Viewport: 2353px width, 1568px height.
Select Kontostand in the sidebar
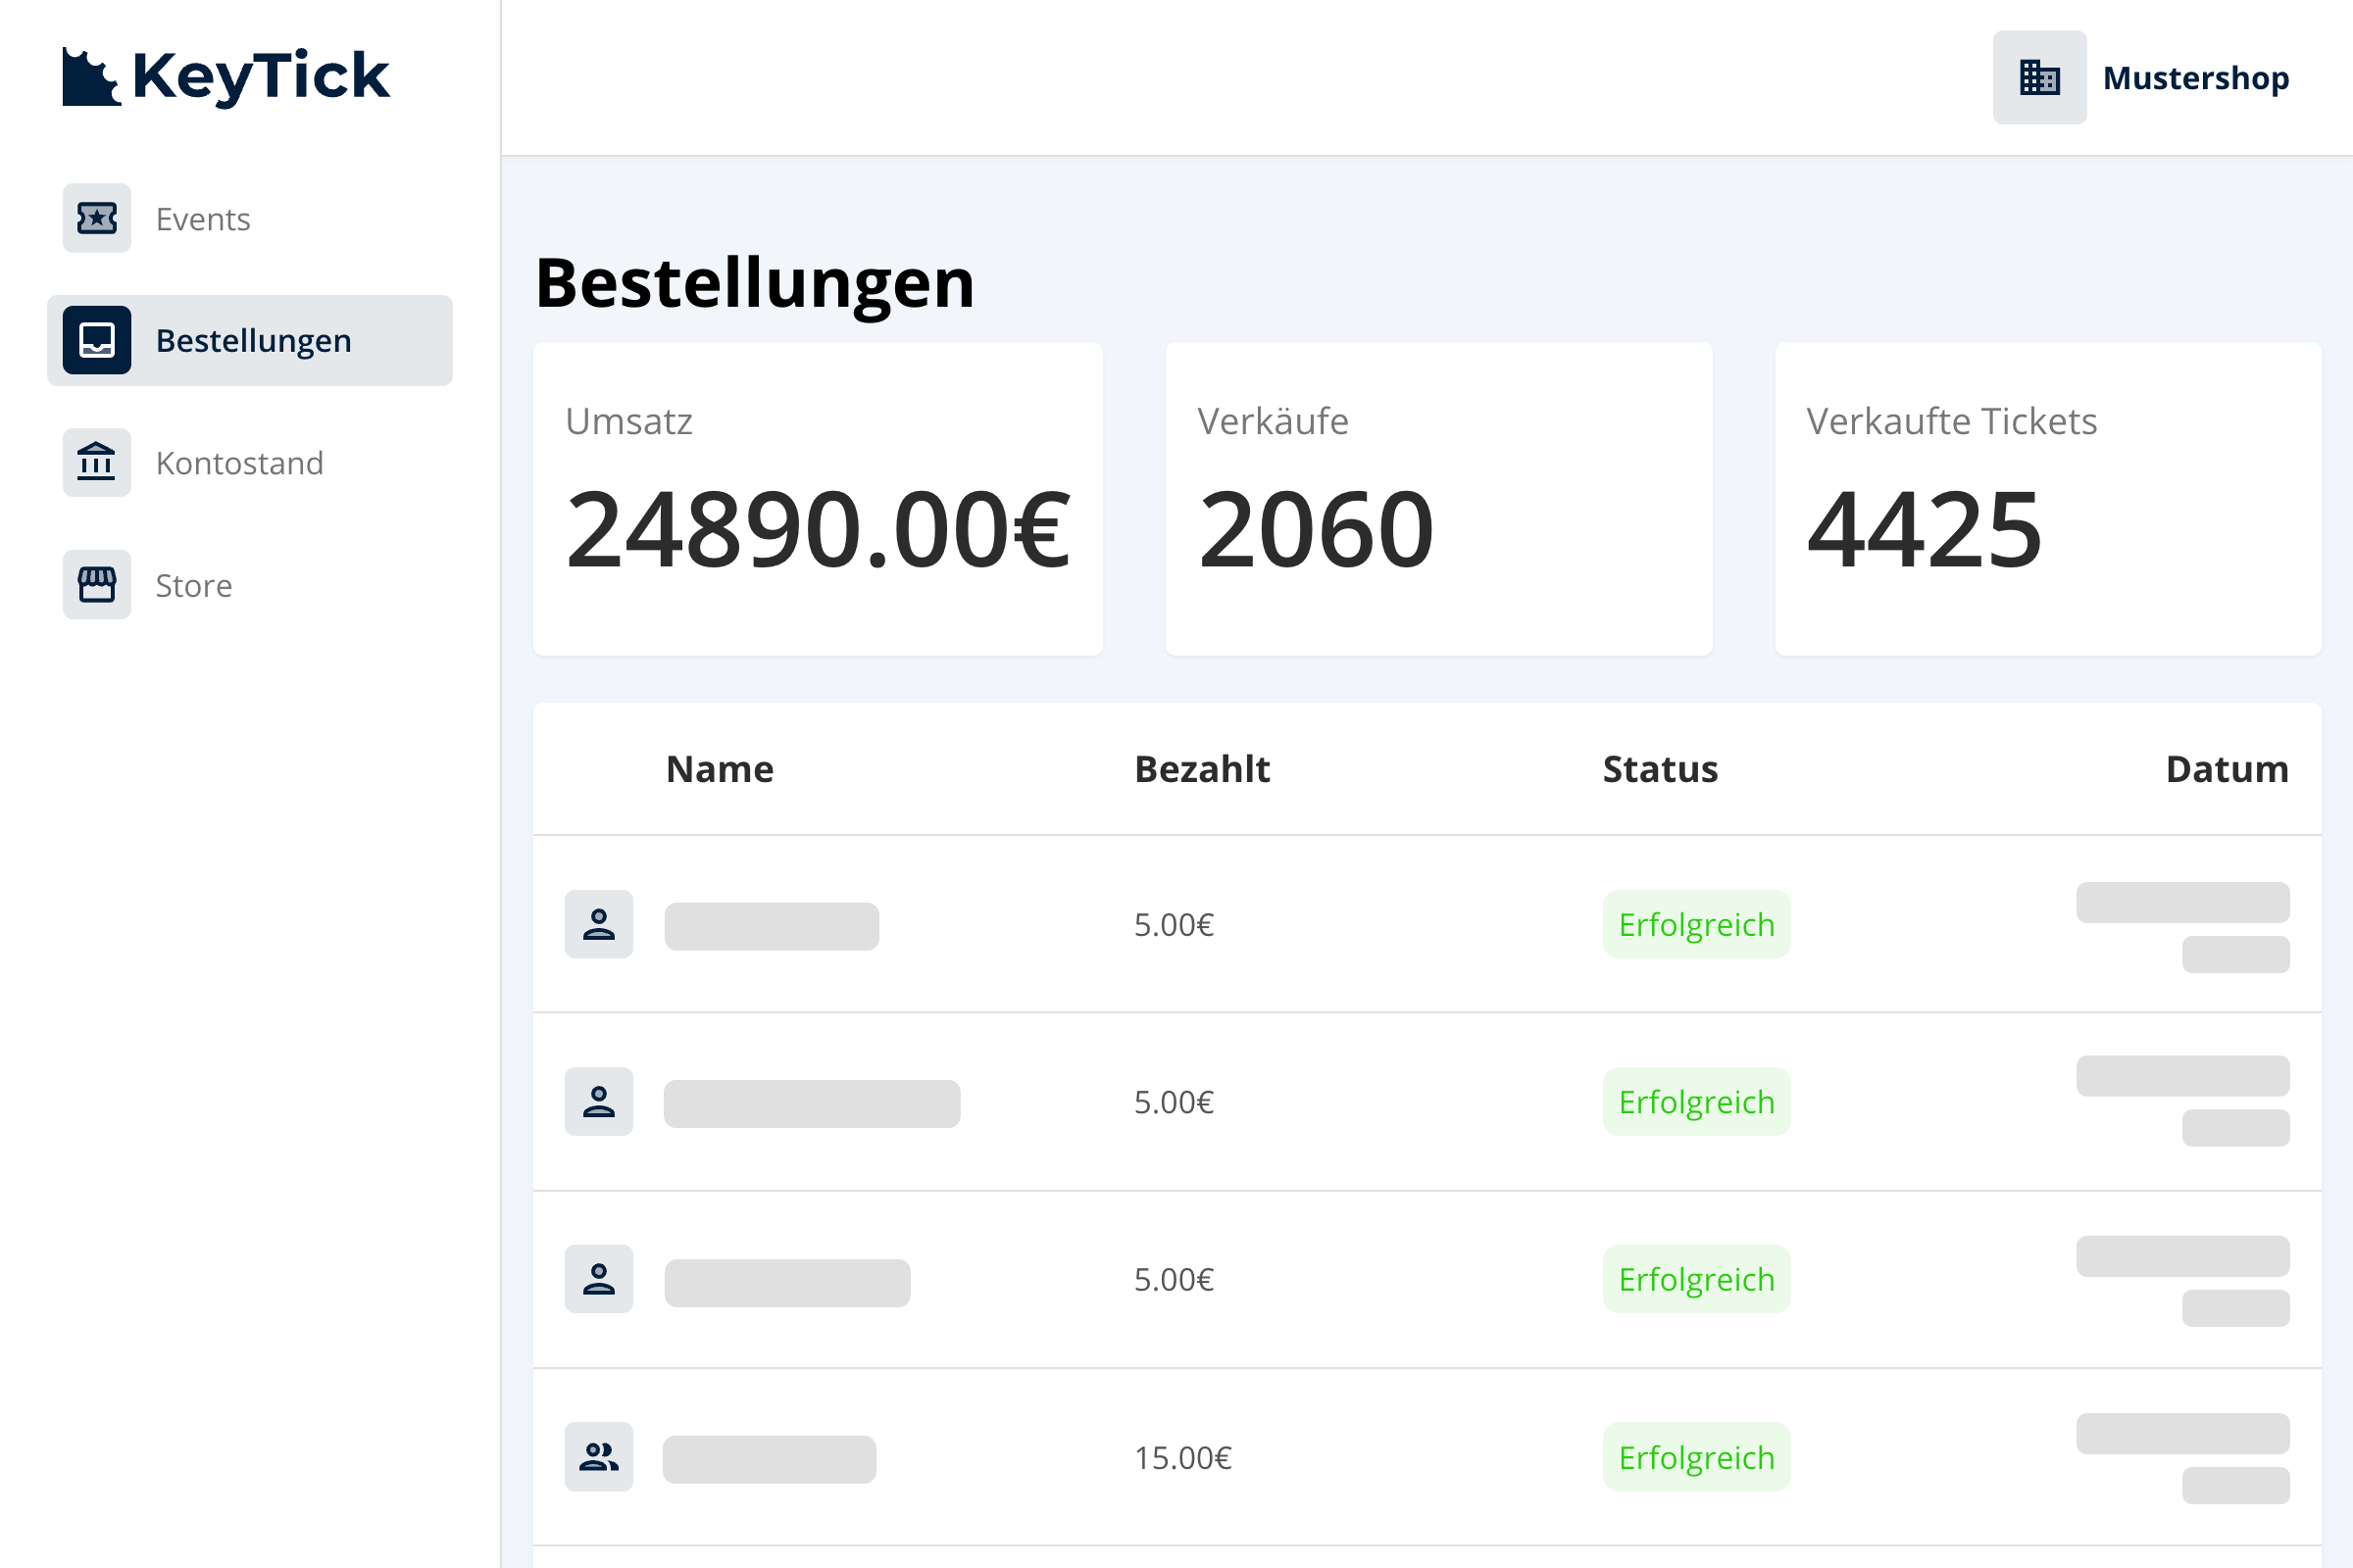click(239, 463)
